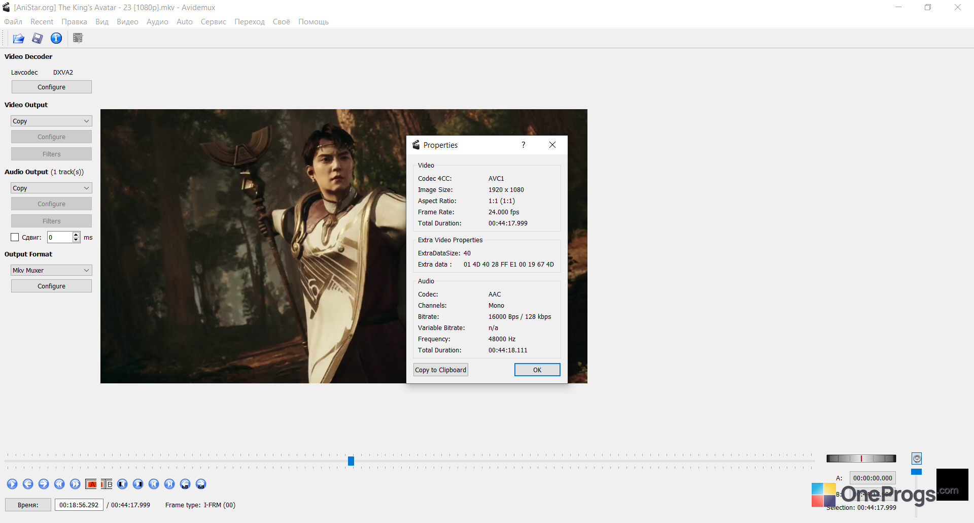
Task: Go to last frame icon
Action: click(x=169, y=484)
